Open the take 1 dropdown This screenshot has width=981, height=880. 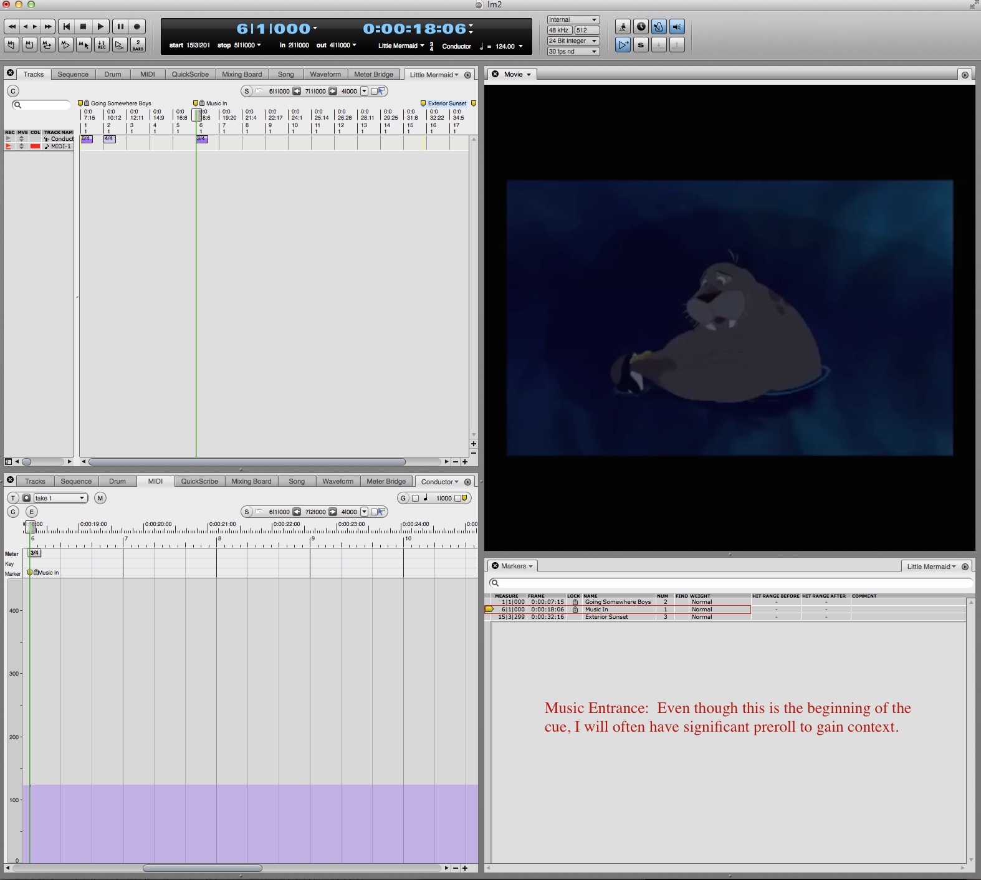coord(60,498)
